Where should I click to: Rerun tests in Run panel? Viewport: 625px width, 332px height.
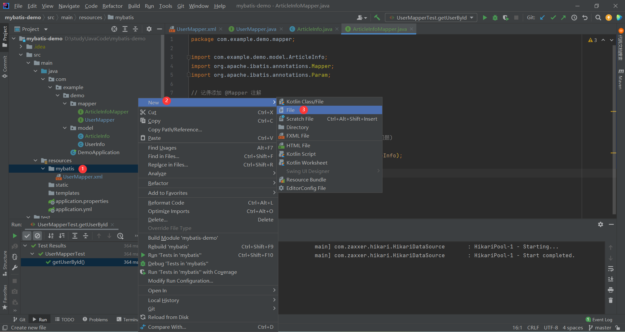pyautogui.click(x=15, y=236)
